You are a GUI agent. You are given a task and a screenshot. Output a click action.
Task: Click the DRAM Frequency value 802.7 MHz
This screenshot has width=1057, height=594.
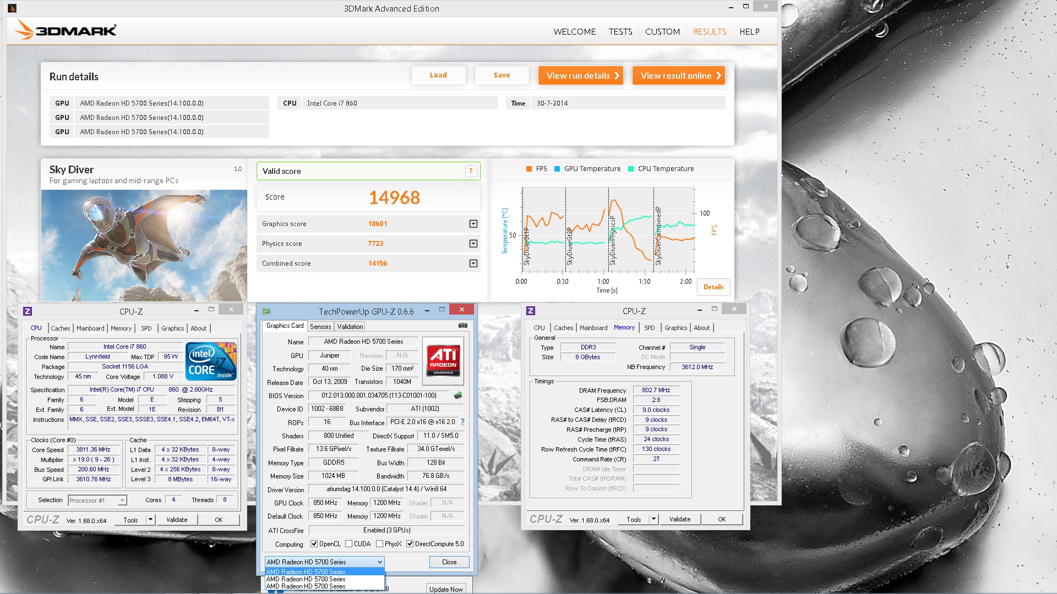pos(656,390)
